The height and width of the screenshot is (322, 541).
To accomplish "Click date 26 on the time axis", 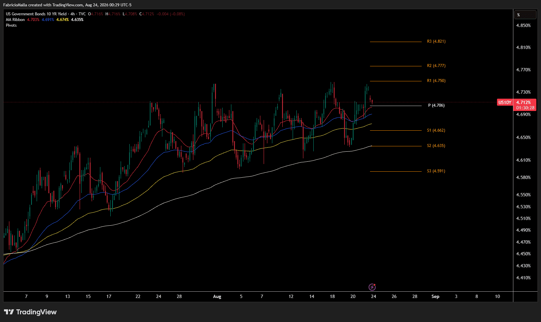I will click(394, 296).
